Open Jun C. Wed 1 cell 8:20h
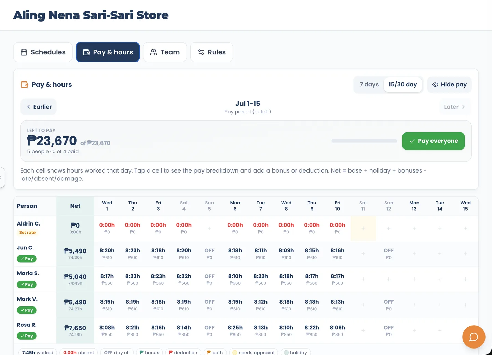The image size is (492, 355). click(x=107, y=254)
